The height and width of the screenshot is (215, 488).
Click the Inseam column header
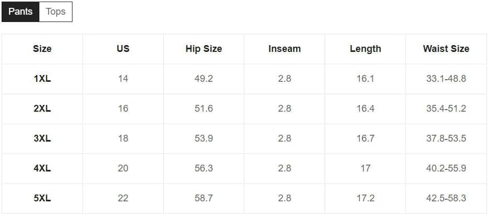285,49
